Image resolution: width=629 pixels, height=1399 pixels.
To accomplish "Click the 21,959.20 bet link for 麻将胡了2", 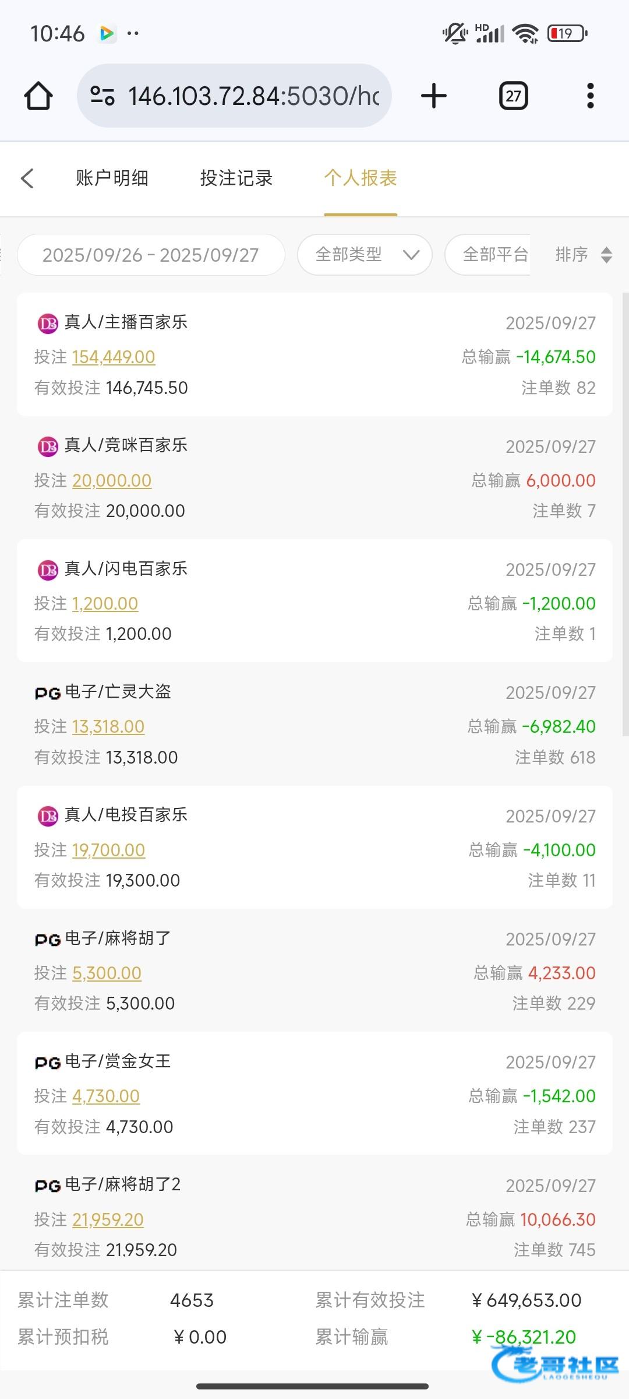I will (108, 1219).
